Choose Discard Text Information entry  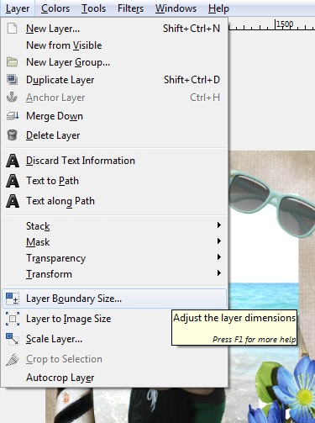point(114,161)
